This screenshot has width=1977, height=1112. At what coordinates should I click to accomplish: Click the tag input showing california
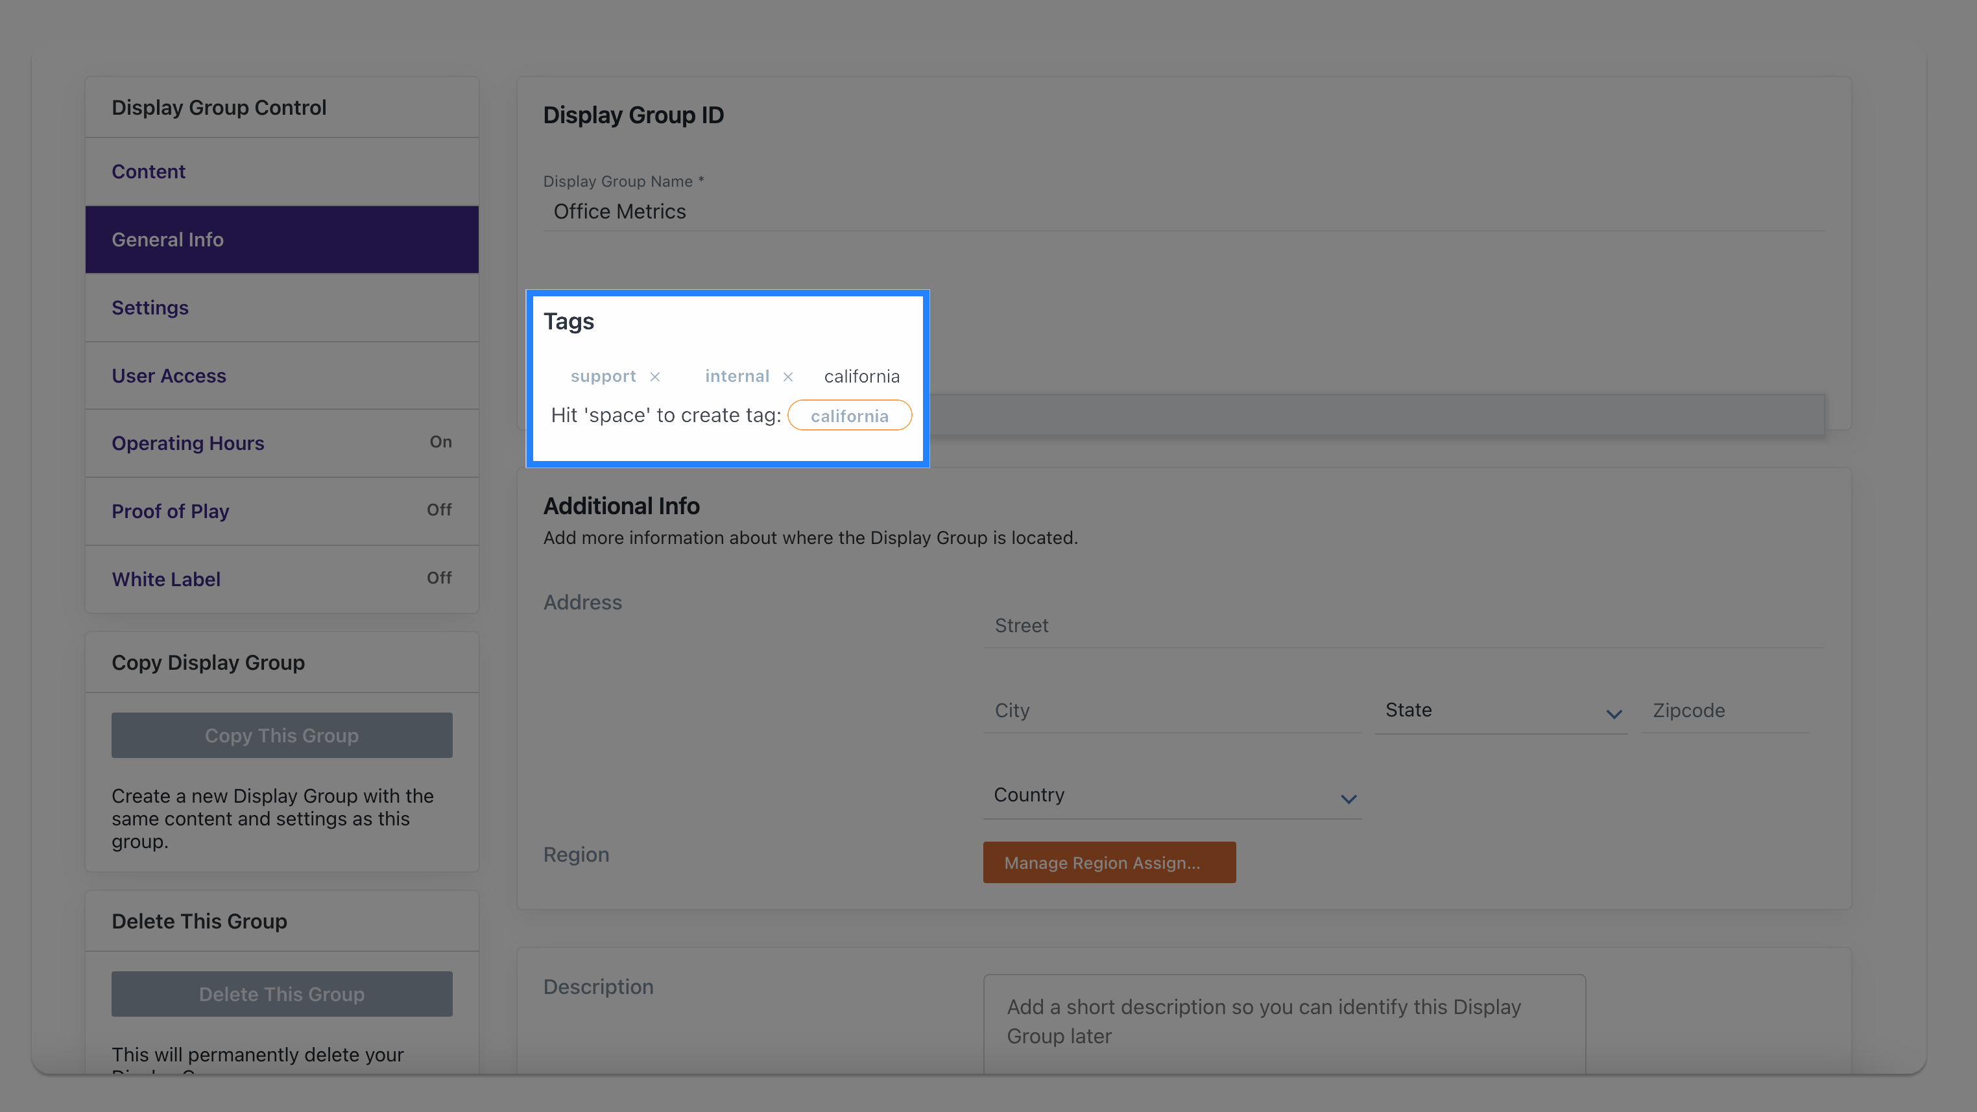point(861,376)
